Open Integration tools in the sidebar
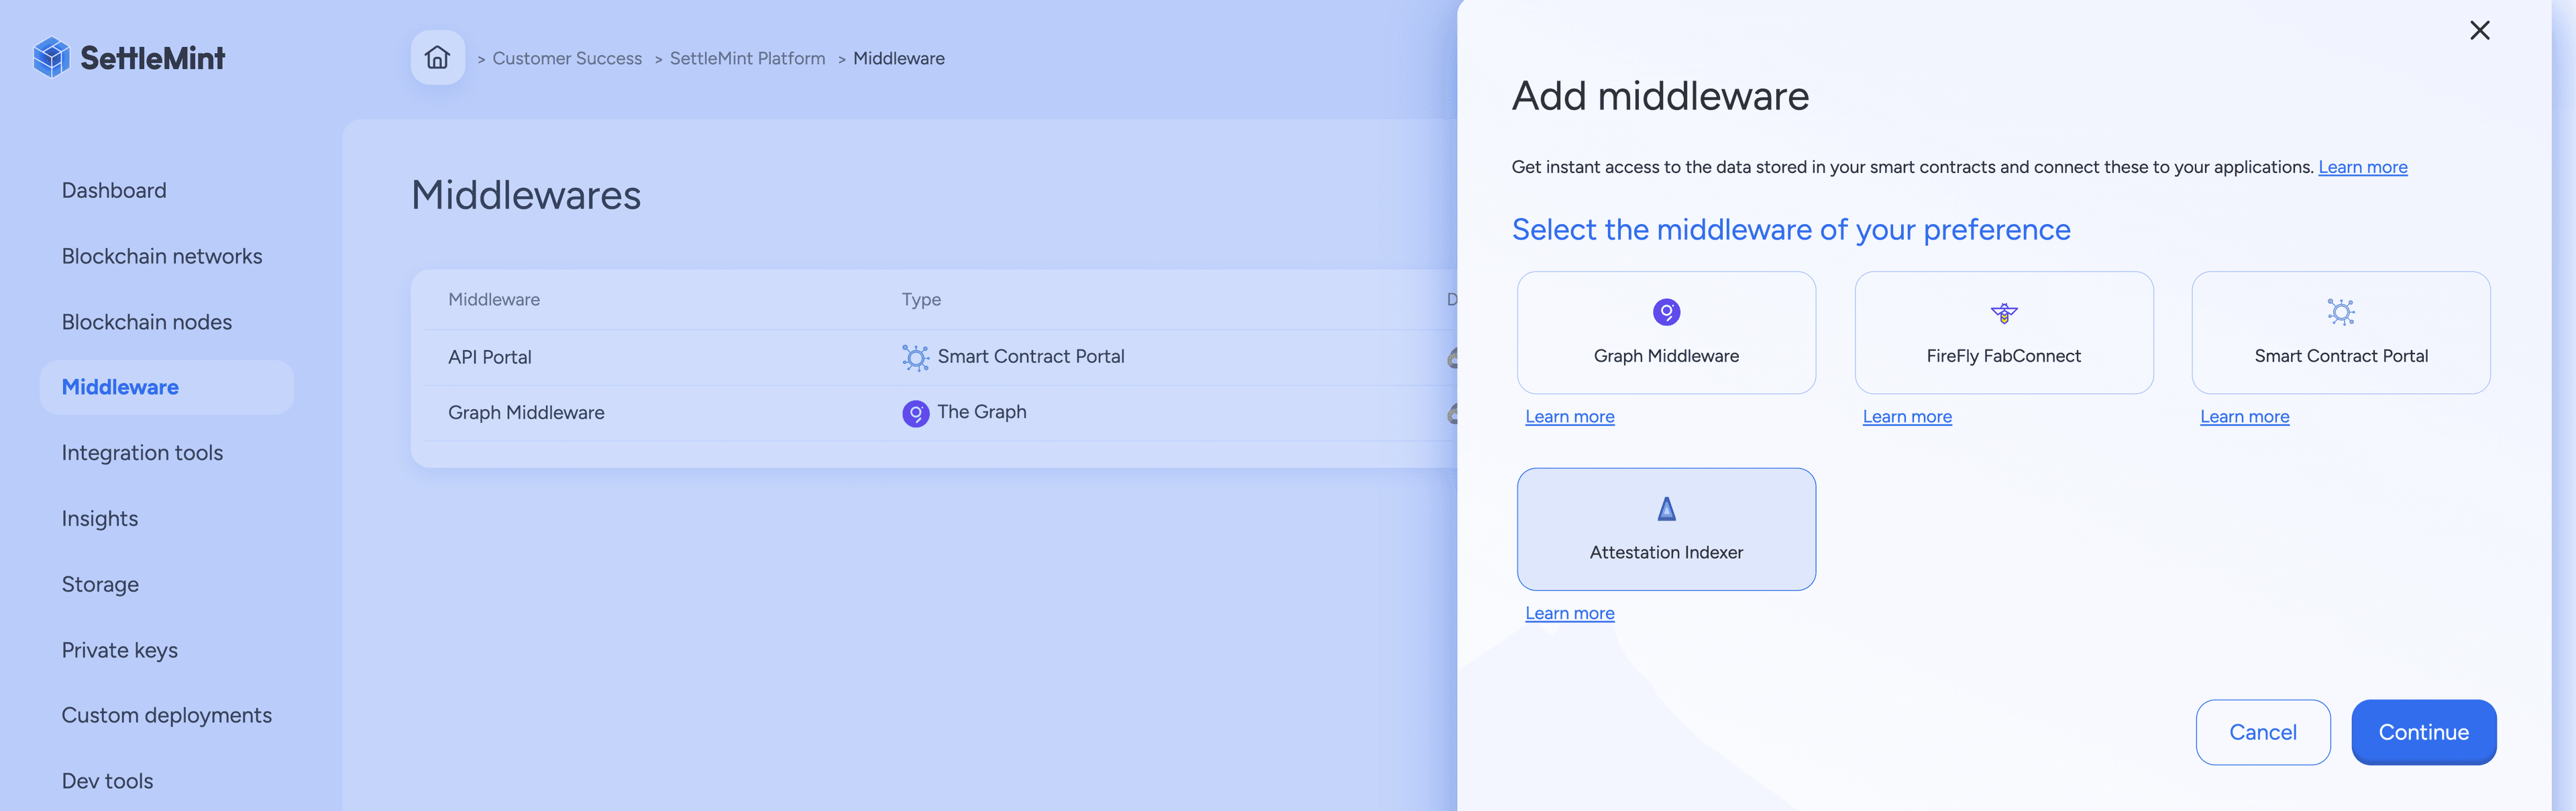Viewport: 2576px width, 811px height. [142, 453]
